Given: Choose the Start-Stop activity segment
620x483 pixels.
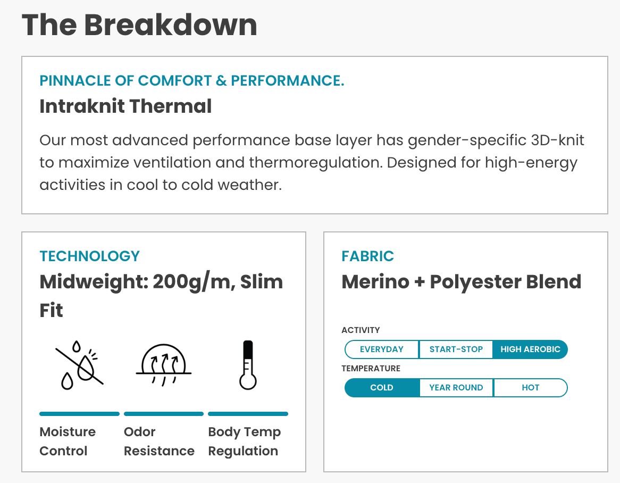Looking at the screenshot, I should [456, 349].
